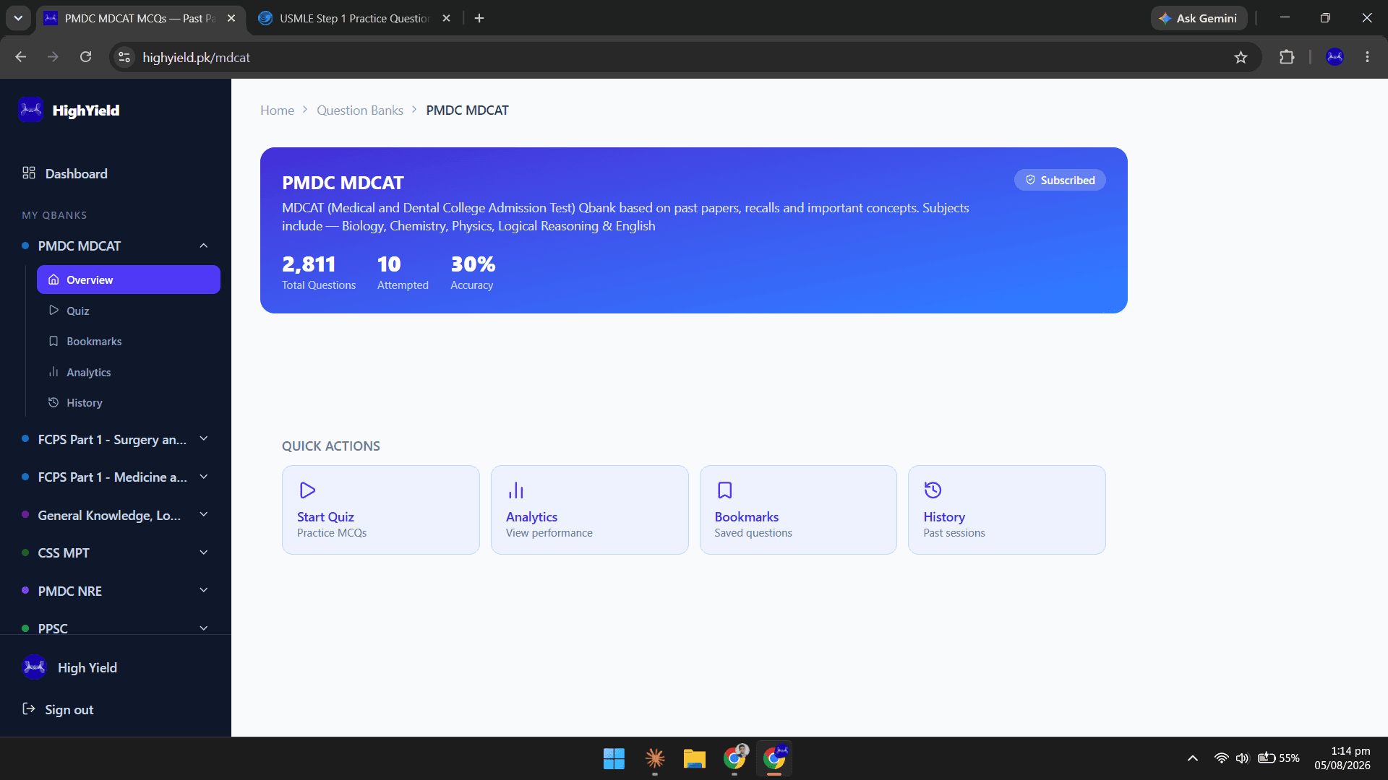Expand the PPSC section
The width and height of the screenshot is (1388, 780).
(204, 628)
